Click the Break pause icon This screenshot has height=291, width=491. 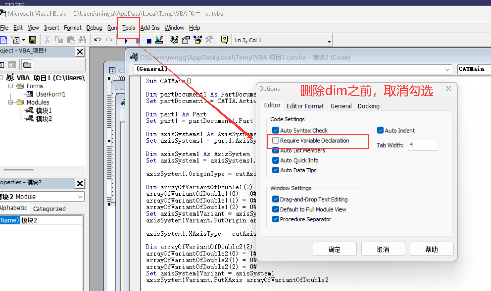point(138,41)
